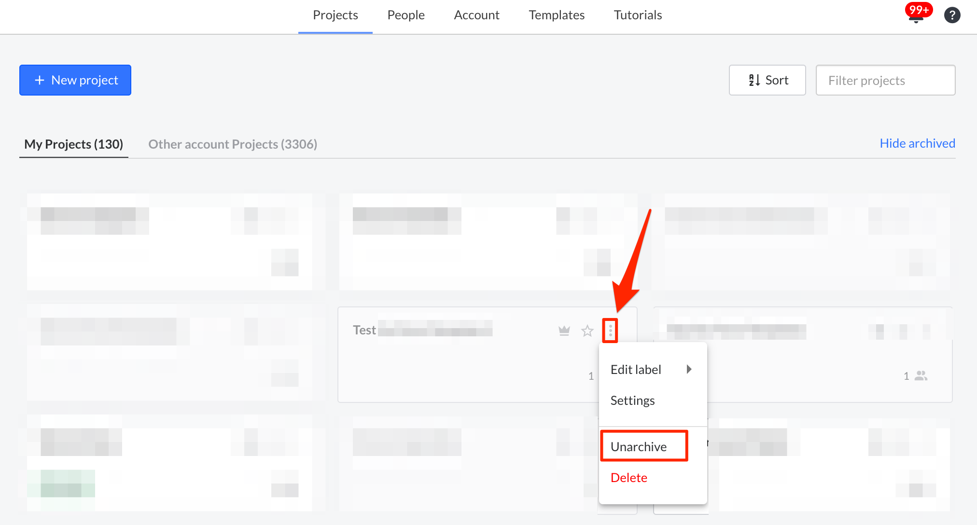
Task: Click the members count on the right project card
Action: point(907,376)
